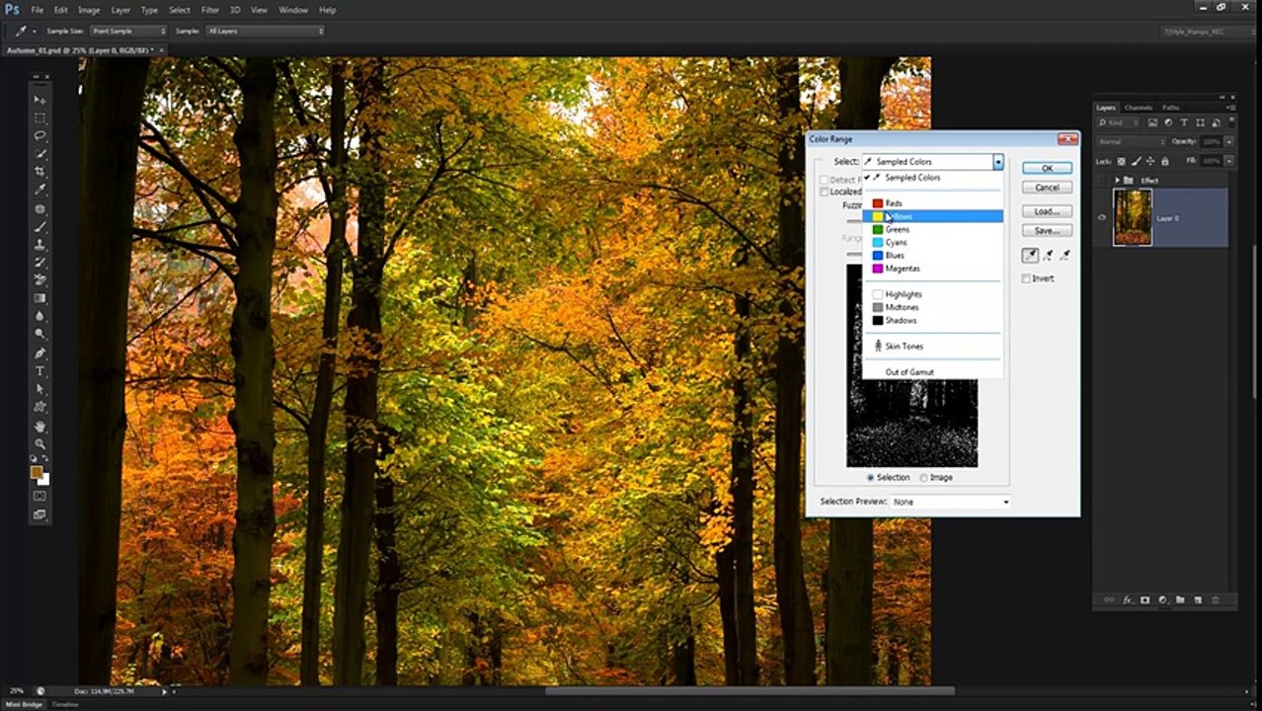Click Add layer style fx icon
Image resolution: width=1262 pixels, height=711 pixels.
point(1128,599)
